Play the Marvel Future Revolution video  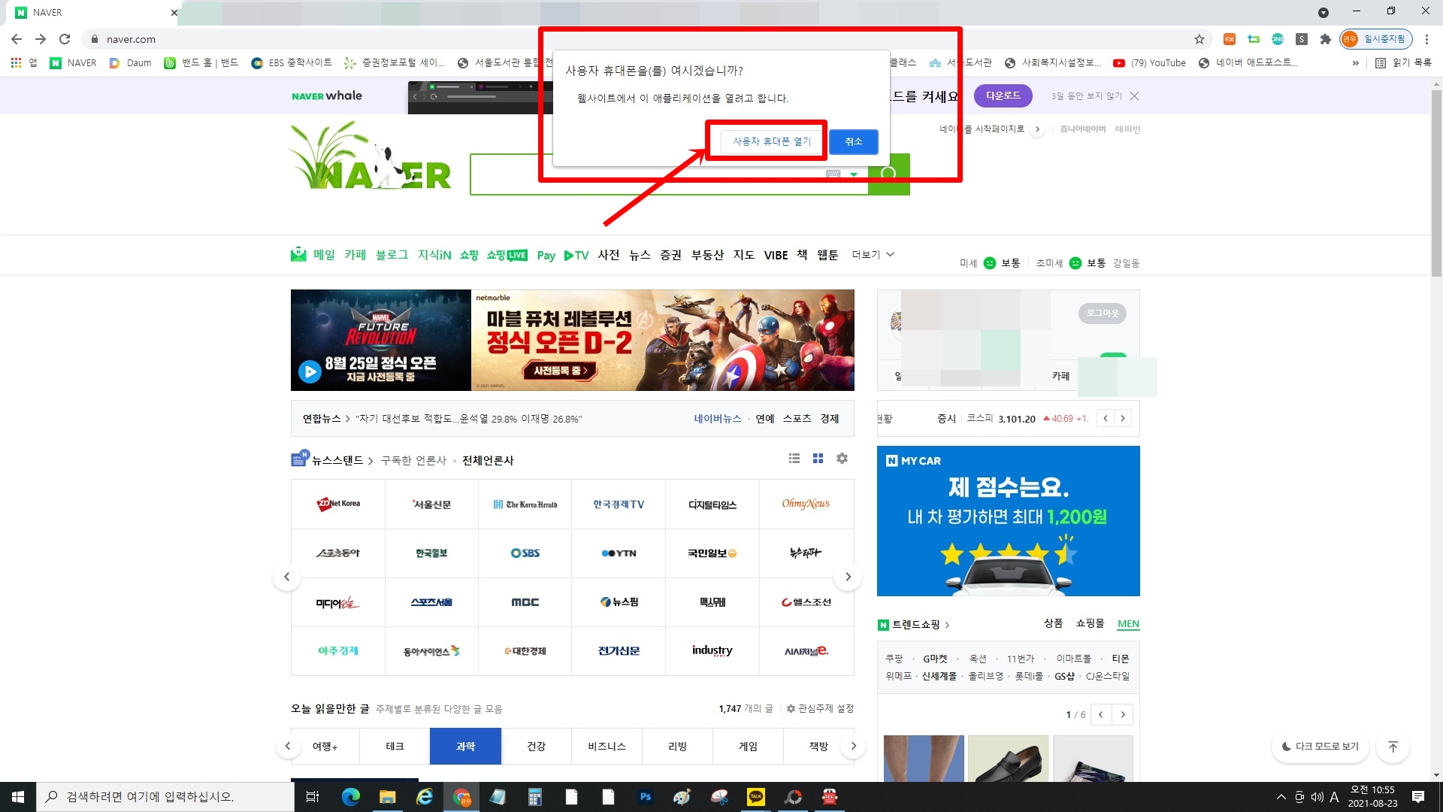(310, 371)
